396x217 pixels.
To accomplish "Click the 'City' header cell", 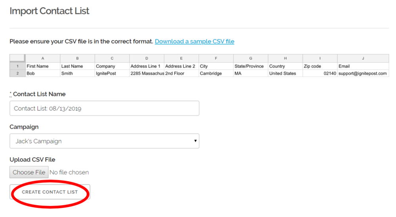I will tap(216, 66).
